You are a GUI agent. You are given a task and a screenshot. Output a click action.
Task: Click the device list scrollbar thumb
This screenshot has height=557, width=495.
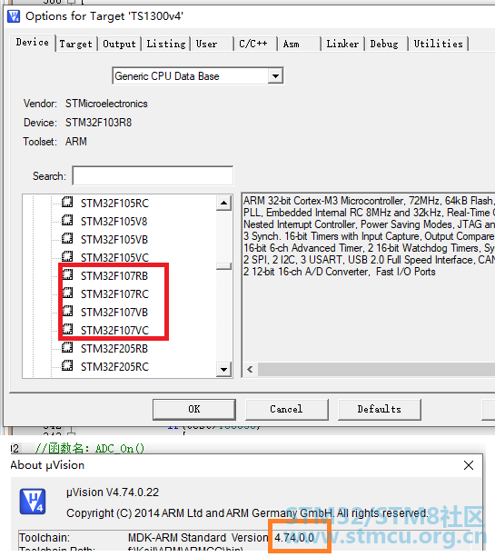tap(223, 266)
